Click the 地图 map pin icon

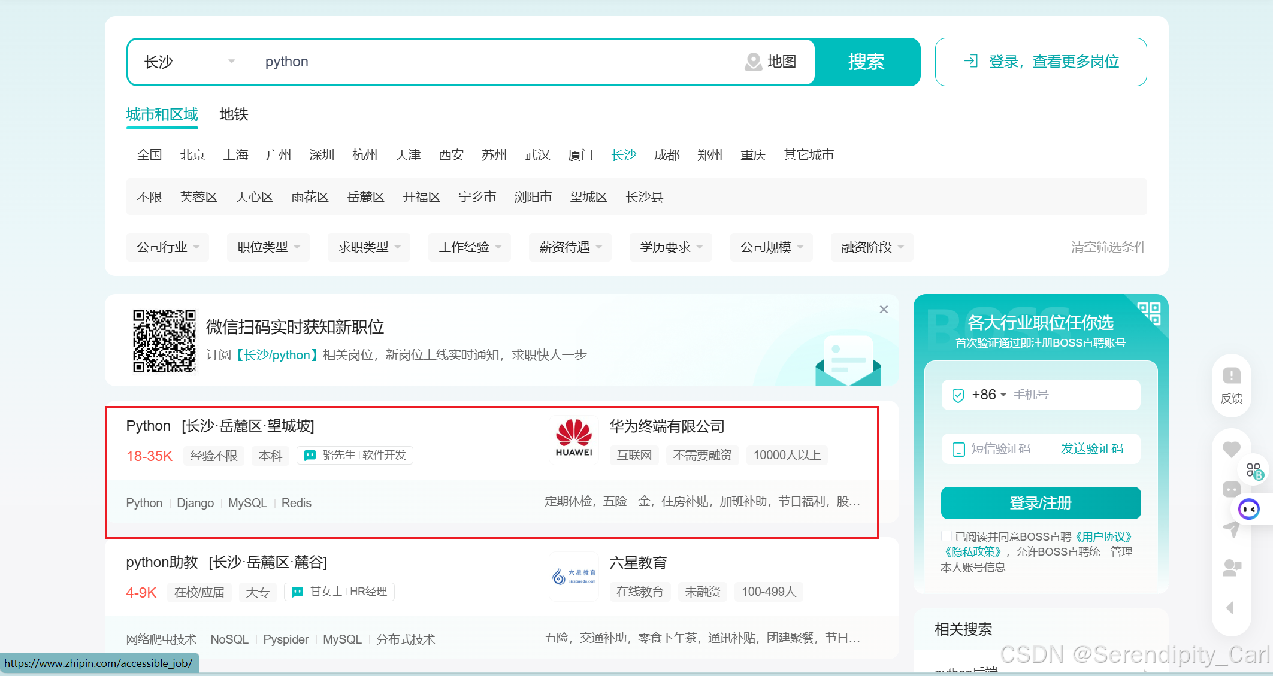[x=753, y=62]
